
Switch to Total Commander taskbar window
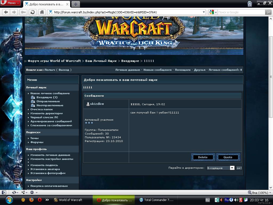pyautogui.click(x=156, y=200)
